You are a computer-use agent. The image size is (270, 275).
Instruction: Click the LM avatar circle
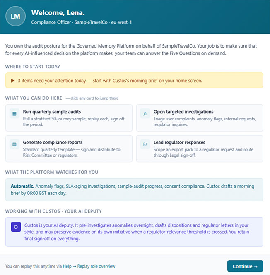[15, 16]
